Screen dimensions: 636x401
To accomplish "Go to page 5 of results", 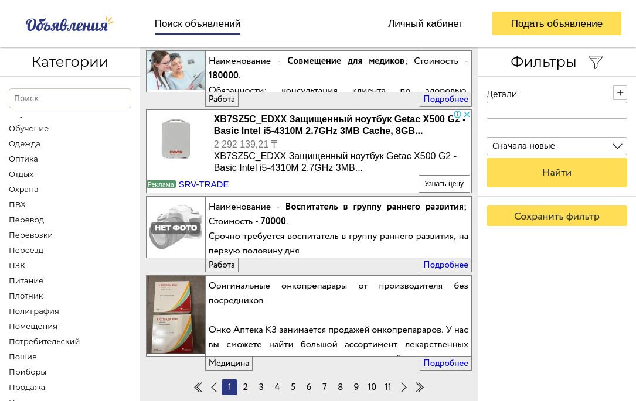I will pos(293,387).
